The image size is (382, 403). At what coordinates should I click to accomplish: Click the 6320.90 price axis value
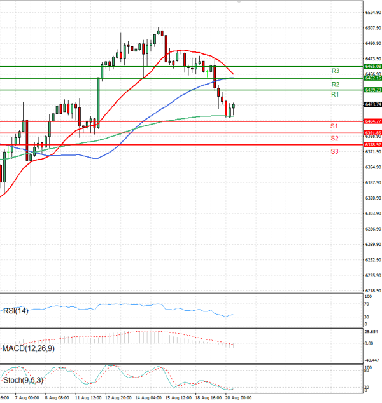pos(373,198)
